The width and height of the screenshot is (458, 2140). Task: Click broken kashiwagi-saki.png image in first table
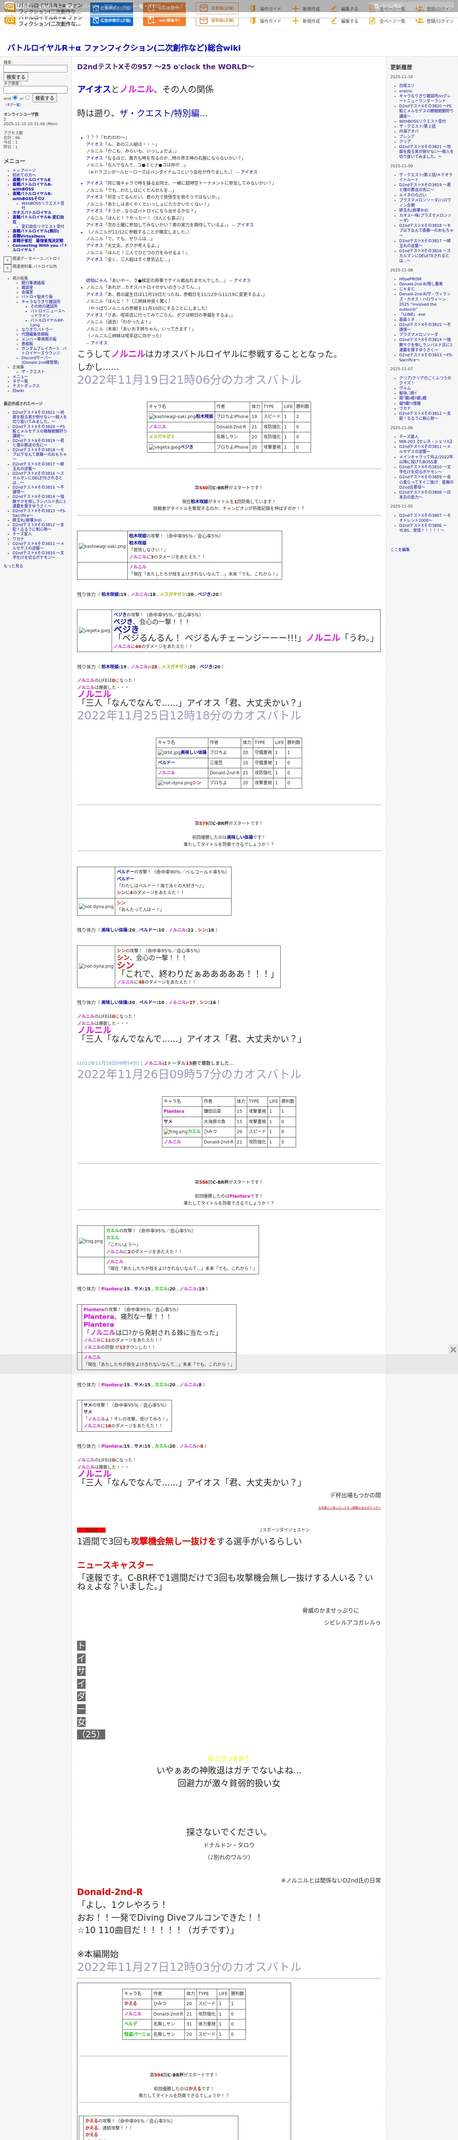click(172, 416)
